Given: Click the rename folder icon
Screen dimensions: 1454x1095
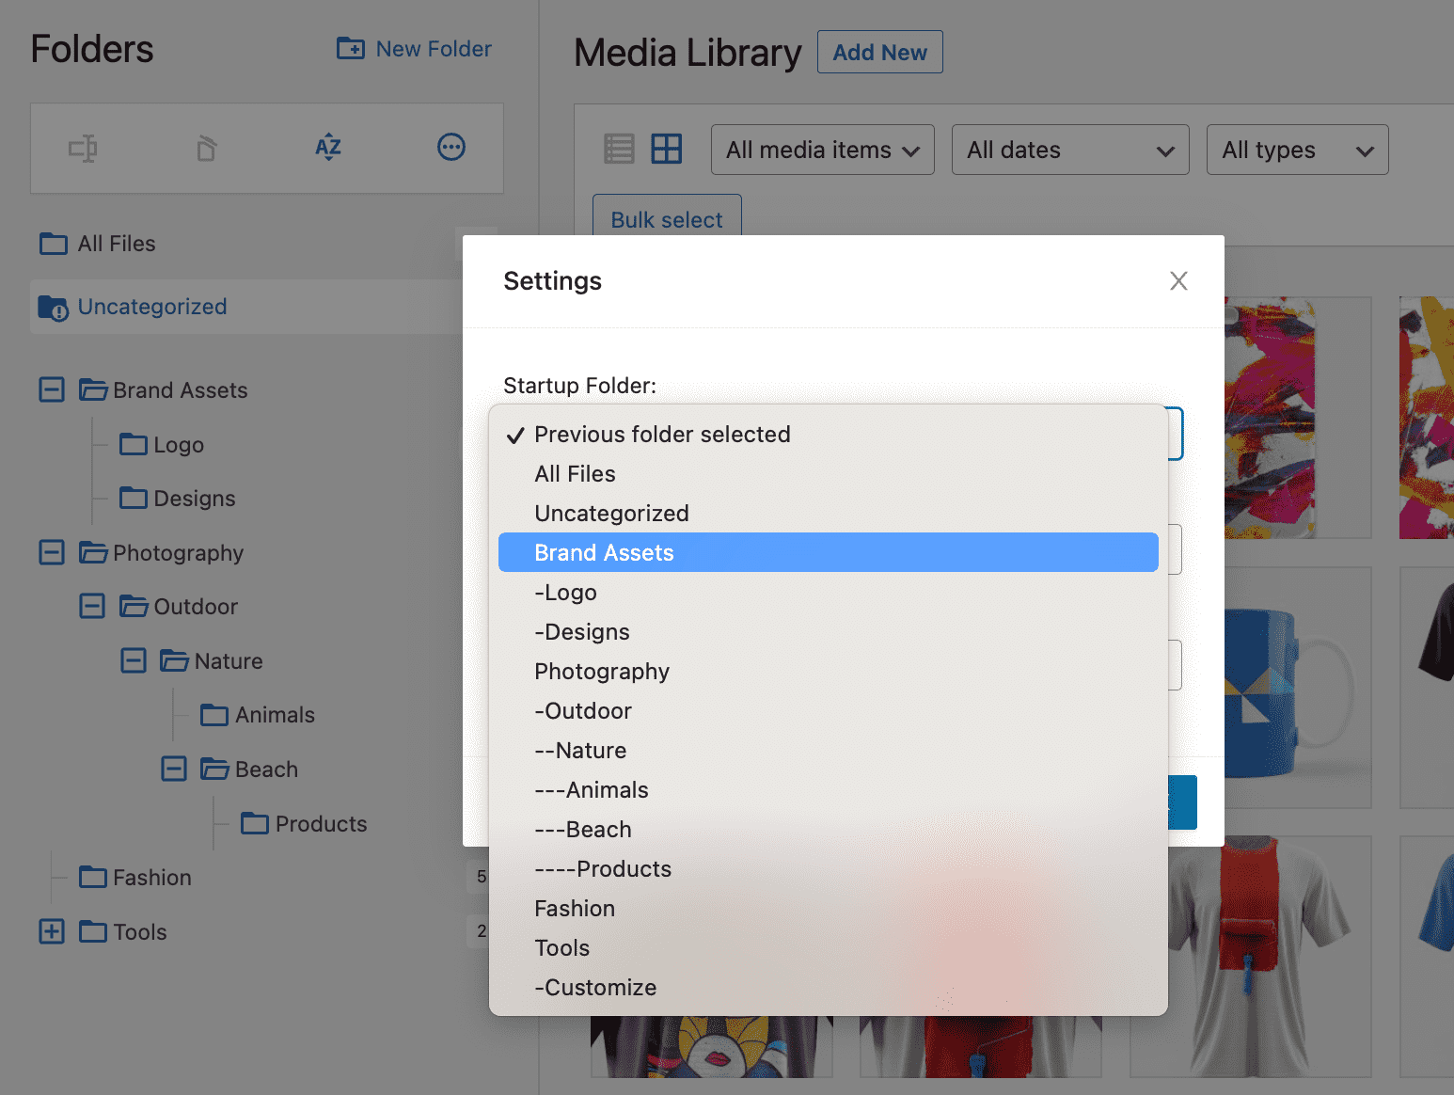Looking at the screenshot, I should (83, 148).
